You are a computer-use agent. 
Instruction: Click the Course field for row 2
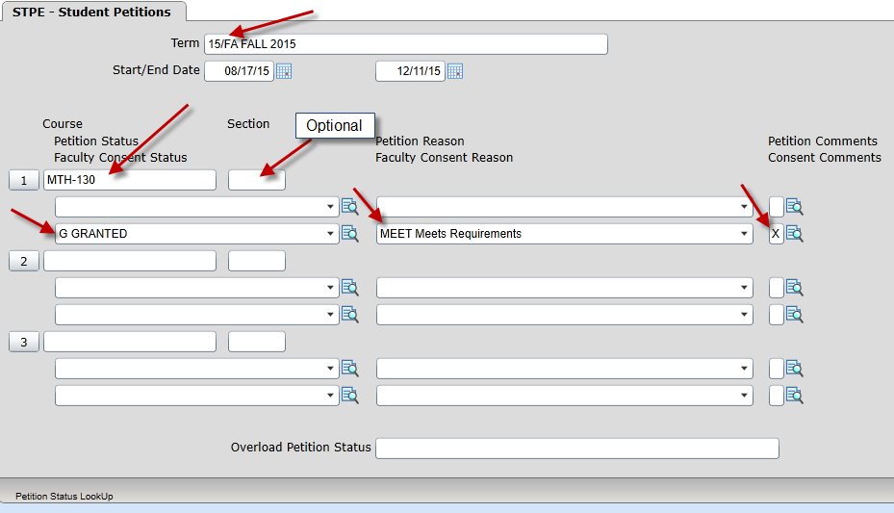click(130, 261)
